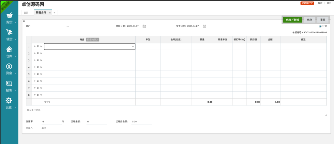Click the 优惠金额 input field
This screenshot has height=144, width=334.
pyautogui.click(x=97, y=121)
